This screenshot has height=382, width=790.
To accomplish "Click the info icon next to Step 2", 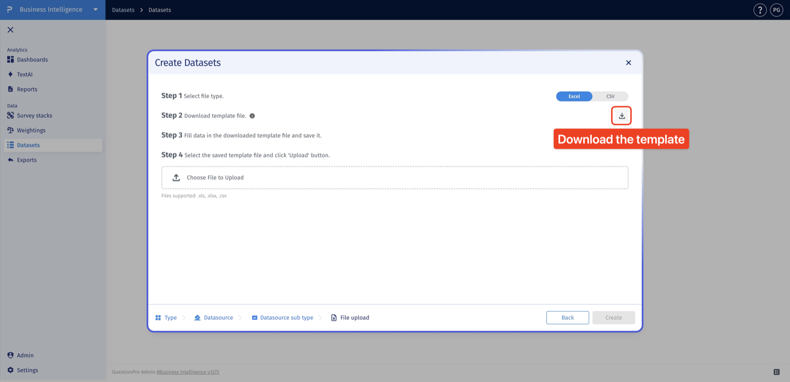I will [252, 116].
